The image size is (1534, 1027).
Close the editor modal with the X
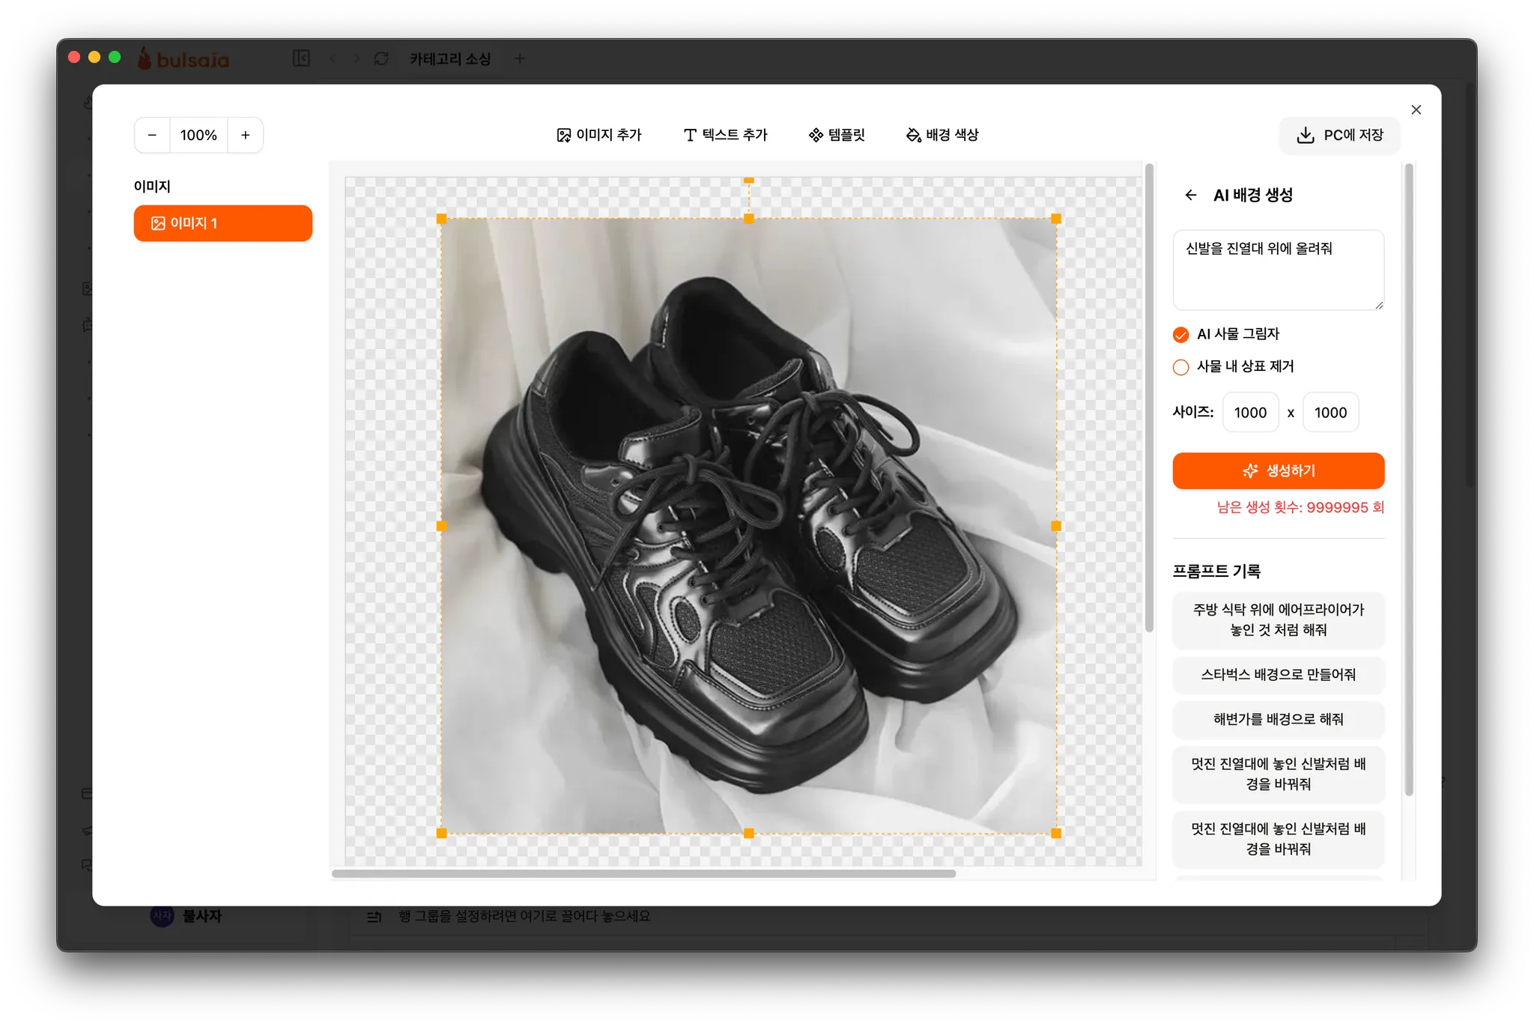[x=1416, y=110]
